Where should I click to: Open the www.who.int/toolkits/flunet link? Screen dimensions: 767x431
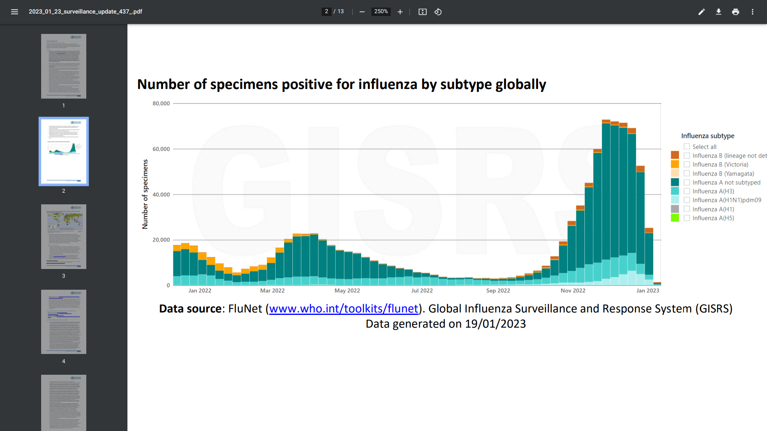344,309
